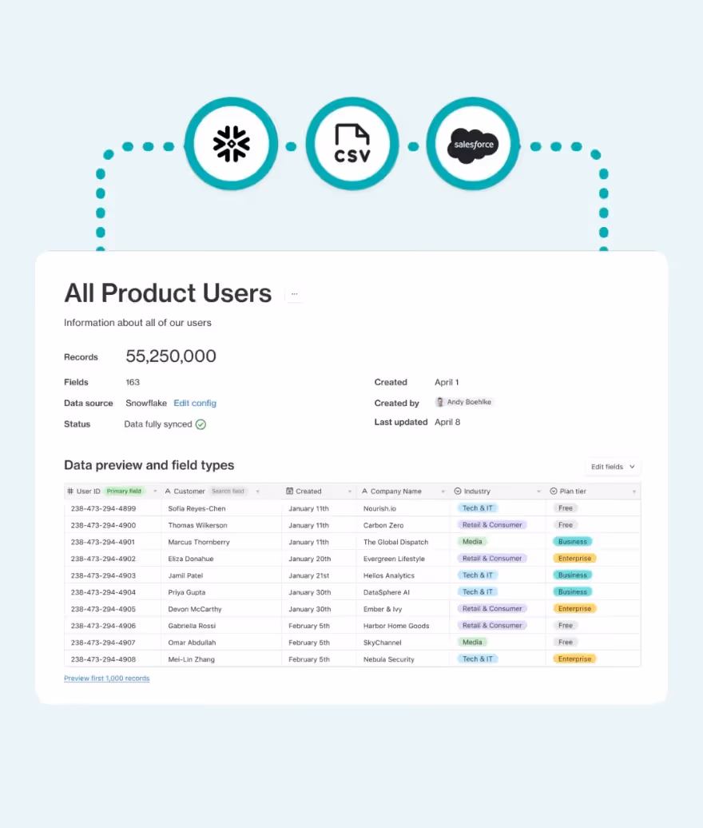Click company Harbor Home Goods
Image resolution: width=703 pixels, height=828 pixels.
[396, 626]
